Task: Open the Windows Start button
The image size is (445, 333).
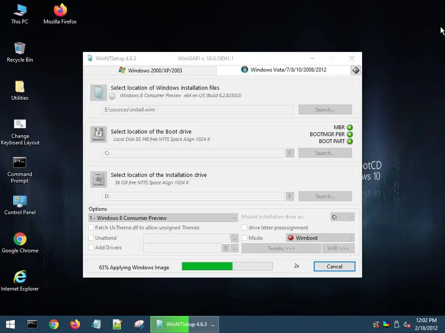Action: (x=10, y=324)
